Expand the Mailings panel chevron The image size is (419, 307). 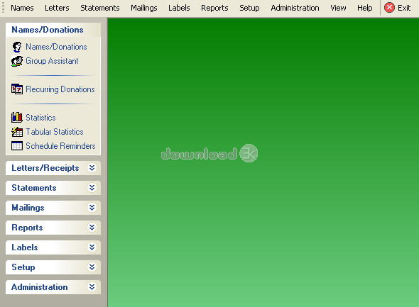(92, 208)
